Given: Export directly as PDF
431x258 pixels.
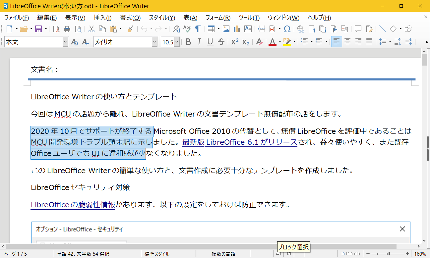Looking at the screenshot, I should coord(56,29).
